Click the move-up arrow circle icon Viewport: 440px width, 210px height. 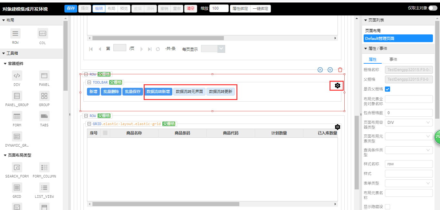click(x=320, y=70)
